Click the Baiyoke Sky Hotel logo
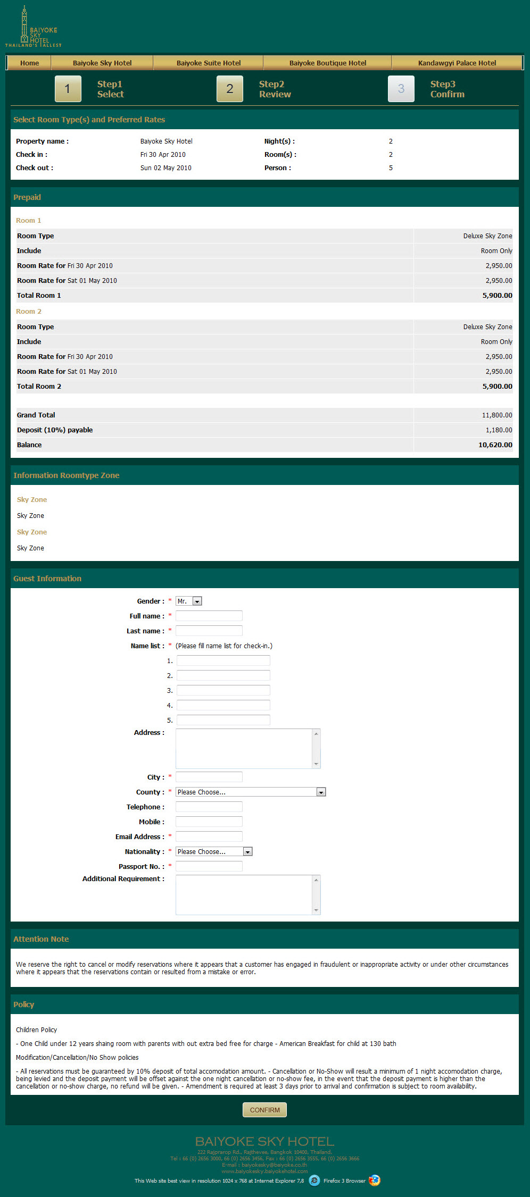Image resolution: width=530 pixels, height=1197 pixels. 34,27
